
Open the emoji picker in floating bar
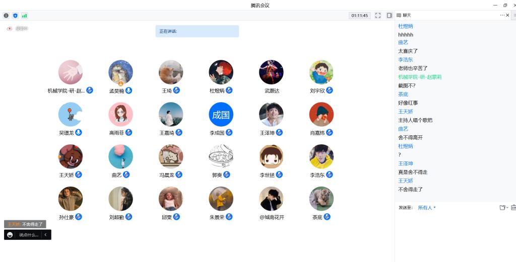[x=10, y=235]
